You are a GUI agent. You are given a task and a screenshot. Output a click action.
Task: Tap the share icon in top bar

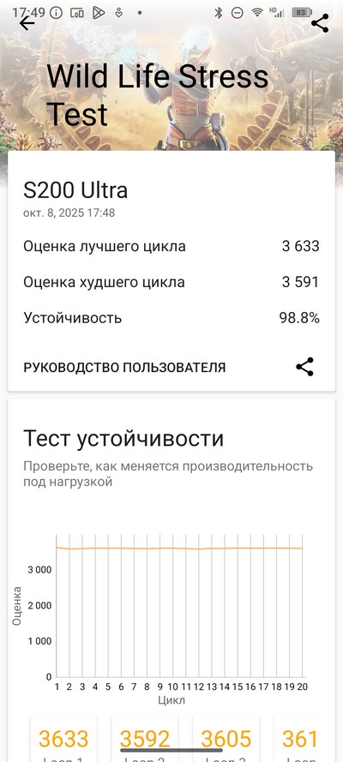[320, 23]
